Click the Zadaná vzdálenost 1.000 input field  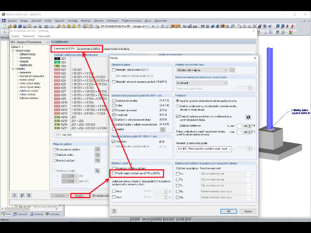click(242, 126)
